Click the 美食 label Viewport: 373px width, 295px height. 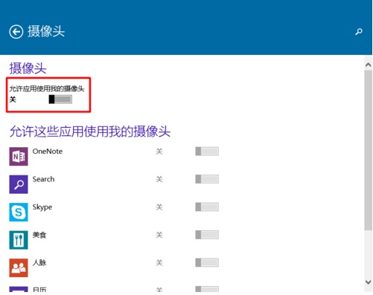(x=39, y=235)
